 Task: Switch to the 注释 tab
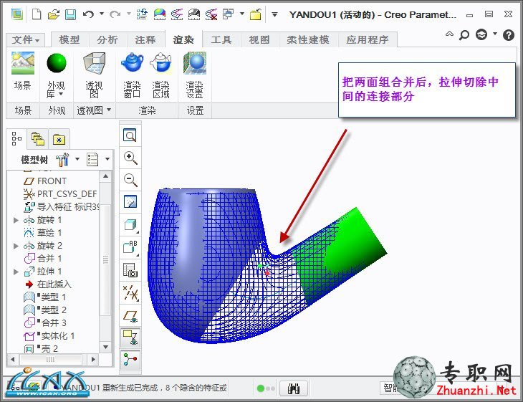pyautogui.click(x=145, y=39)
